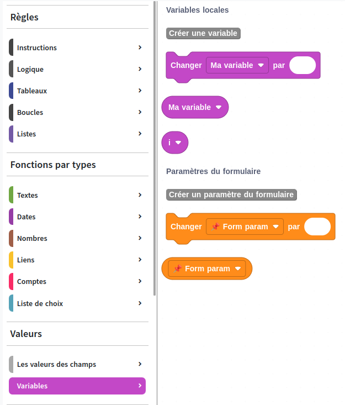Open the dropdown on the i variable block
Viewport: 345px width, 405px height.
[x=178, y=143]
